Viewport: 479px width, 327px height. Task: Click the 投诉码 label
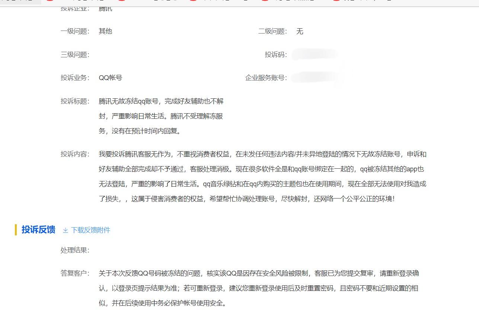pyautogui.click(x=276, y=55)
